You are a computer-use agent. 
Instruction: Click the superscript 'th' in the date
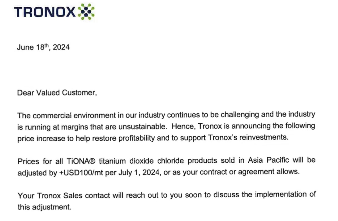click(x=46, y=45)
